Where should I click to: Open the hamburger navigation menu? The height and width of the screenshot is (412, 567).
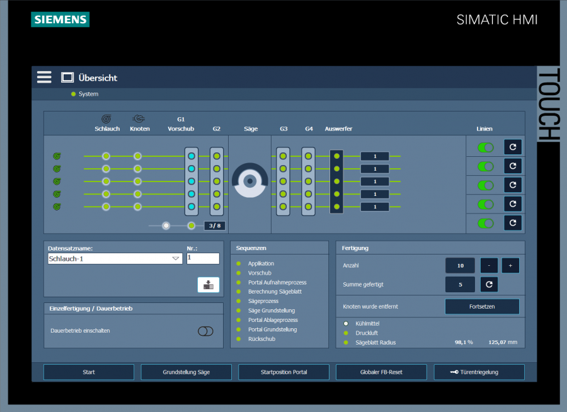(x=44, y=77)
